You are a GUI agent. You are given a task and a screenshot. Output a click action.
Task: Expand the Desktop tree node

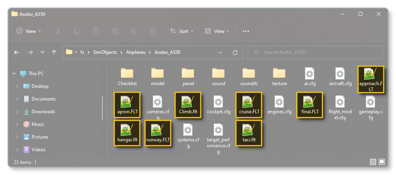[17, 86]
